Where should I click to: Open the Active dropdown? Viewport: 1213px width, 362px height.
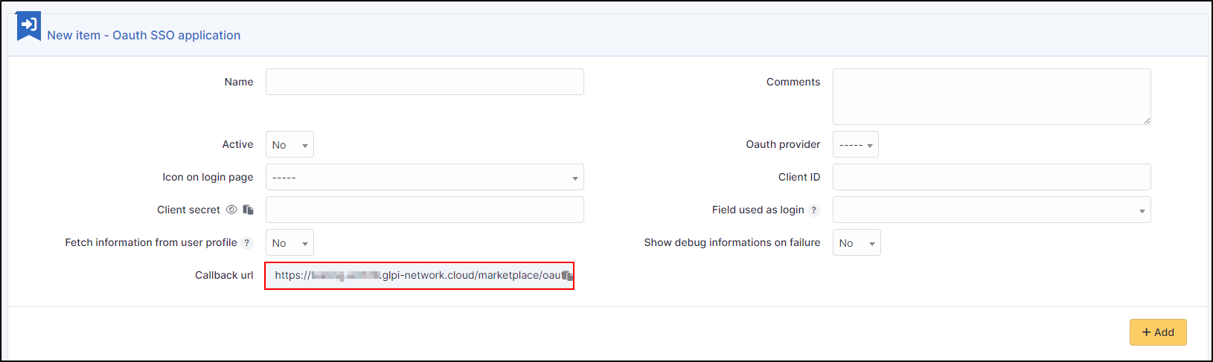289,145
